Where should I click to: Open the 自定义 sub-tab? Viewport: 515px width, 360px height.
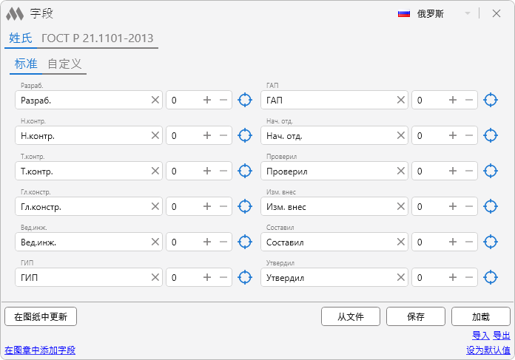(x=64, y=64)
